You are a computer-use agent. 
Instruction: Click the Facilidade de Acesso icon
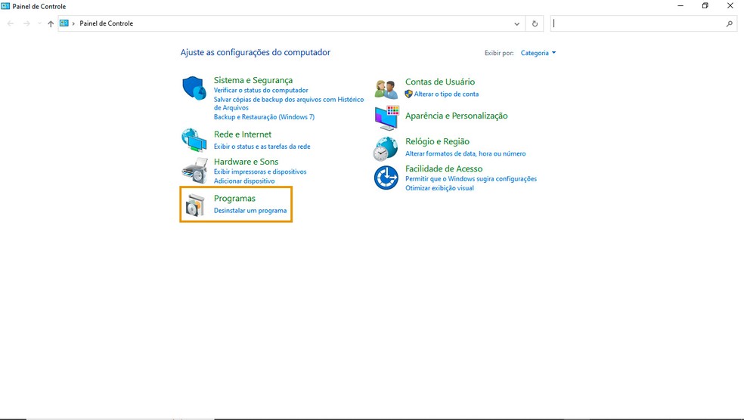386,178
